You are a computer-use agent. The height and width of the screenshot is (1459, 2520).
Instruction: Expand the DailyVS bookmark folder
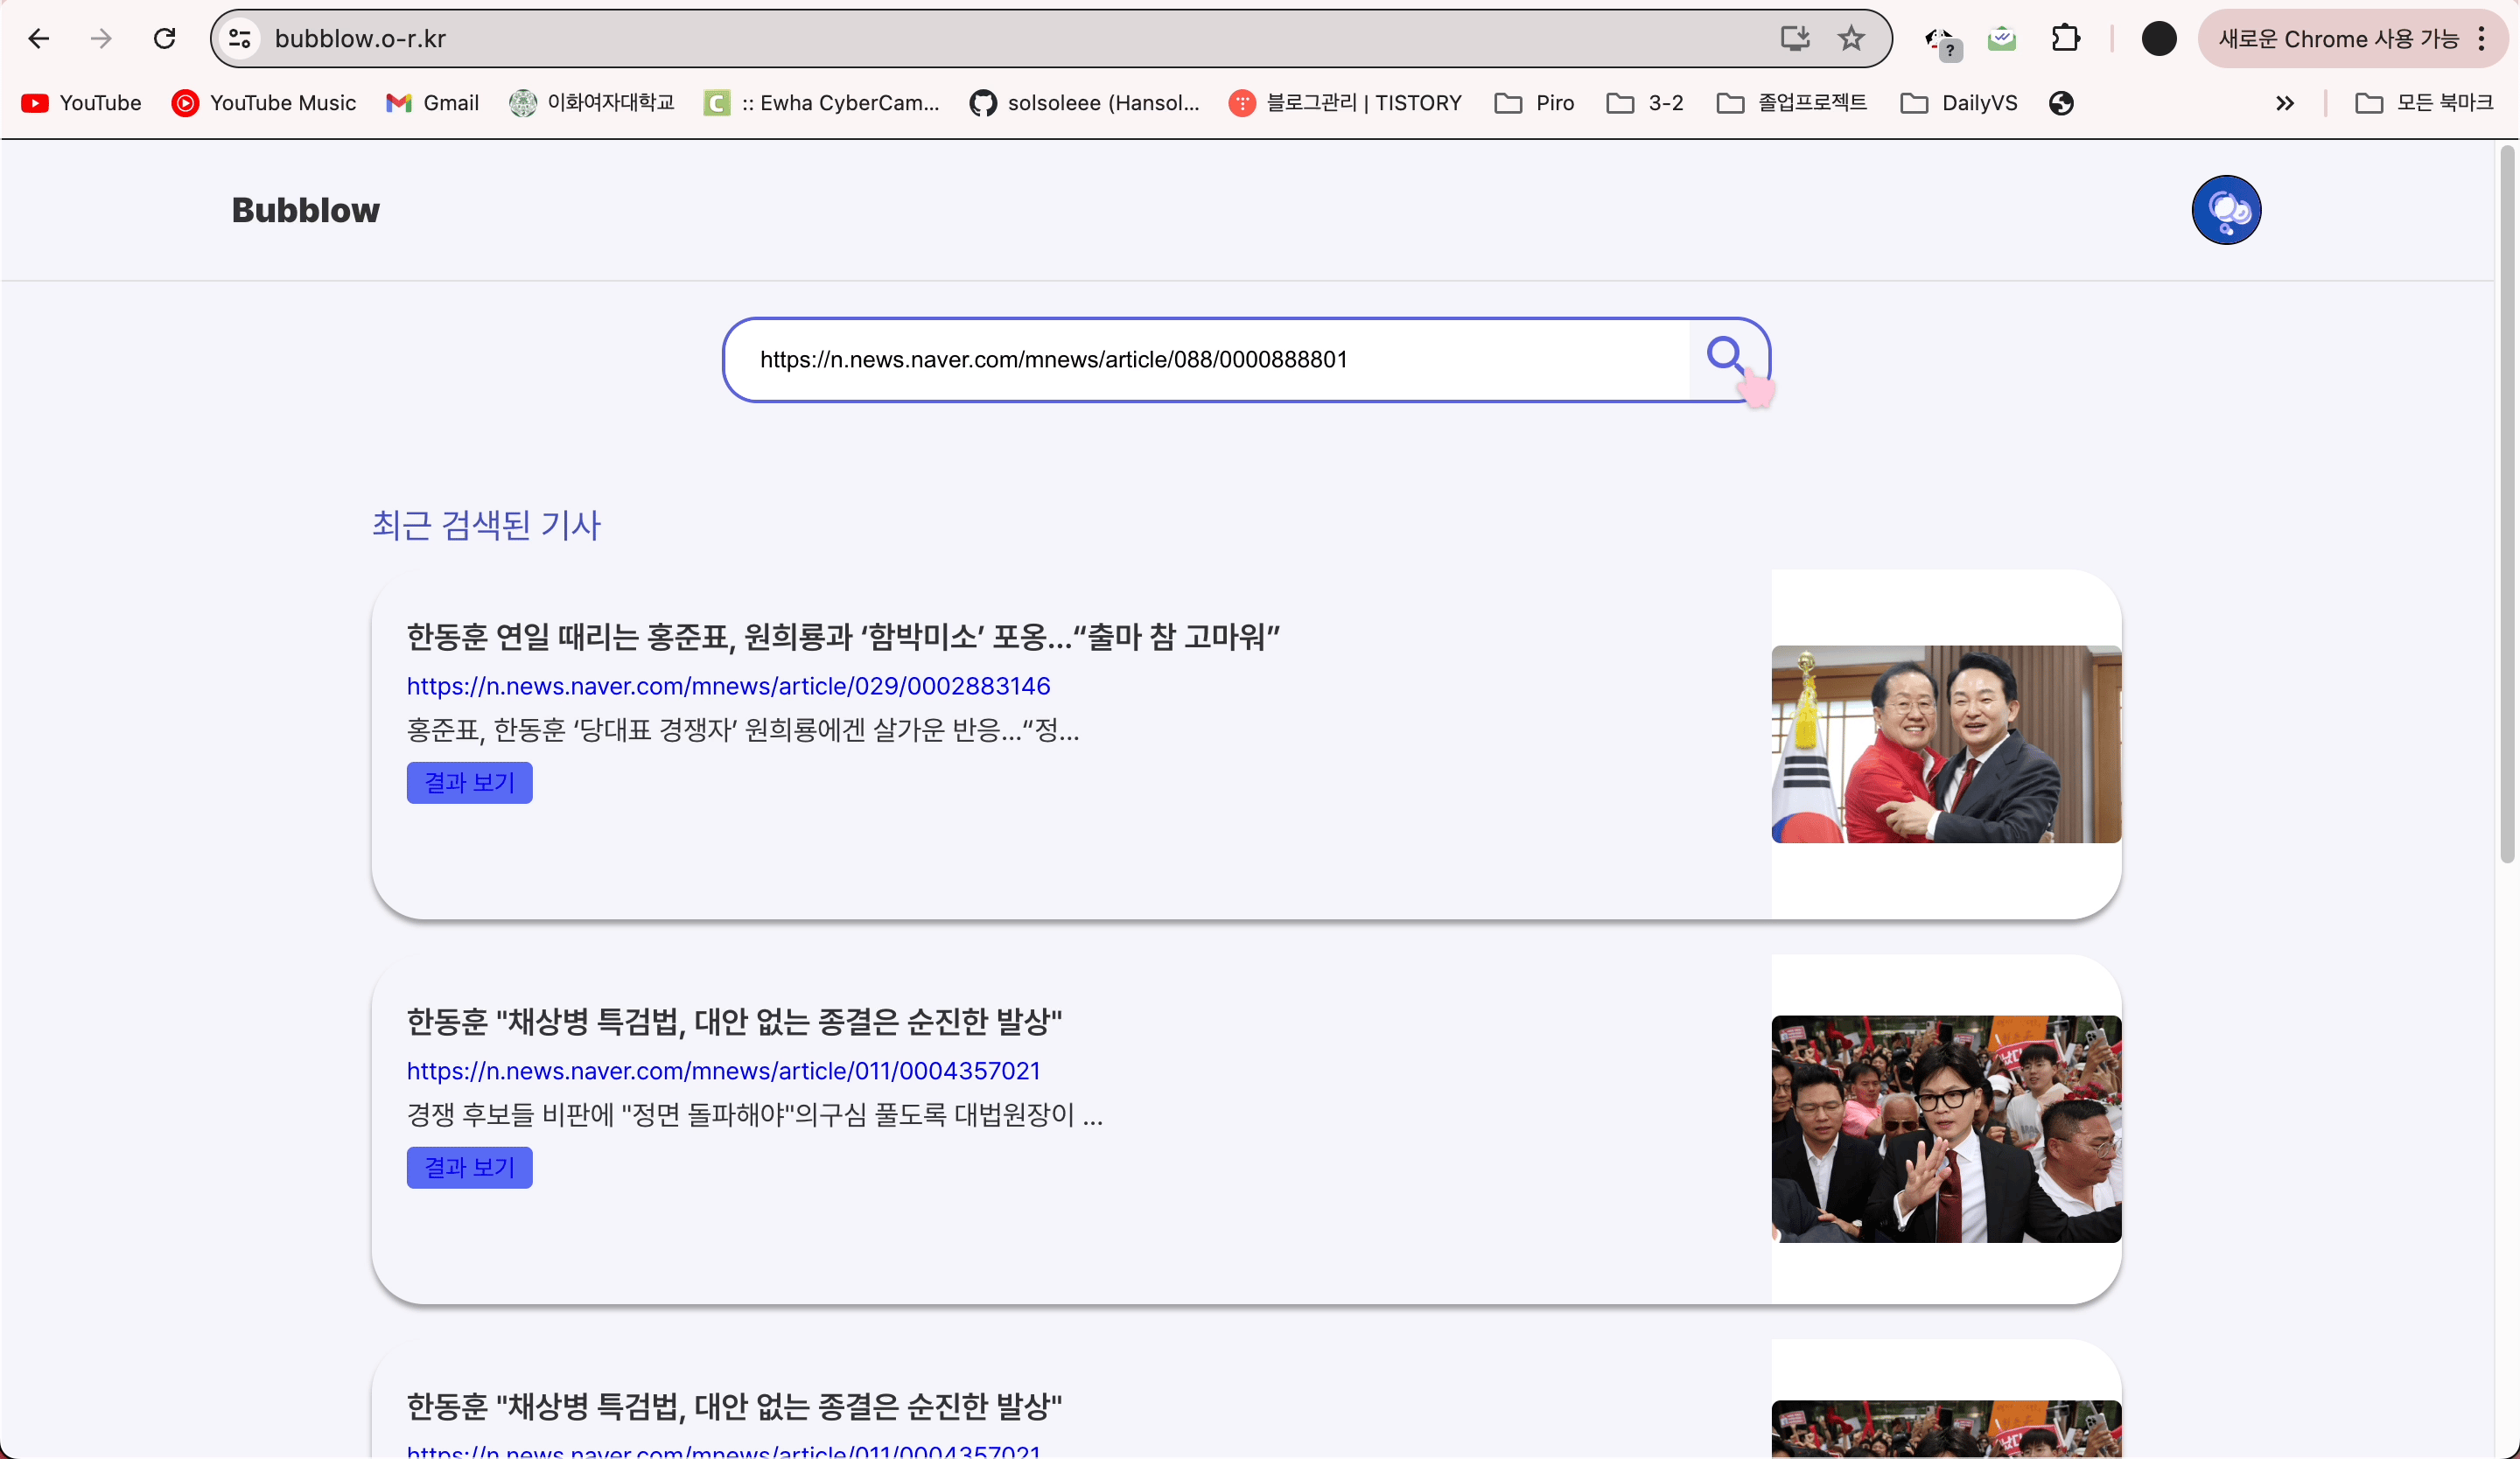(1959, 103)
